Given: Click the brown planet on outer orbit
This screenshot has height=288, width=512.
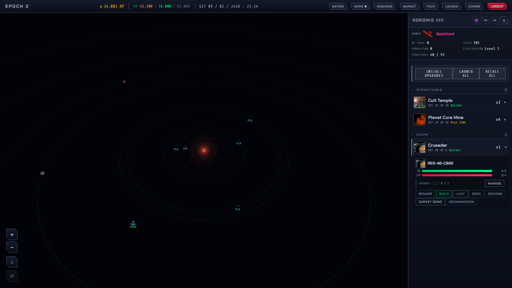Looking at the screenshot, I should coord(42,173).
